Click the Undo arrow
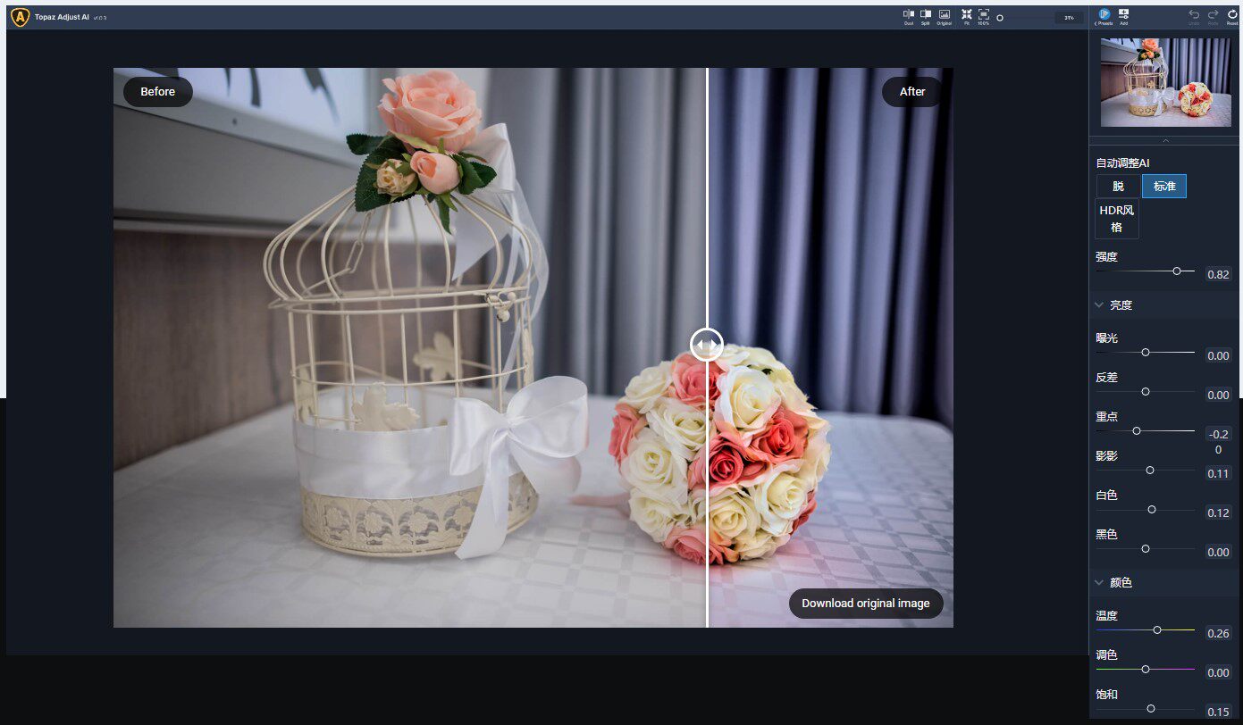The image size is (1243, 725). (x=1194, y=16)
